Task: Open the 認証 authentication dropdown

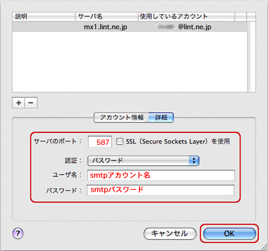Action: click(x=143, y=160)
